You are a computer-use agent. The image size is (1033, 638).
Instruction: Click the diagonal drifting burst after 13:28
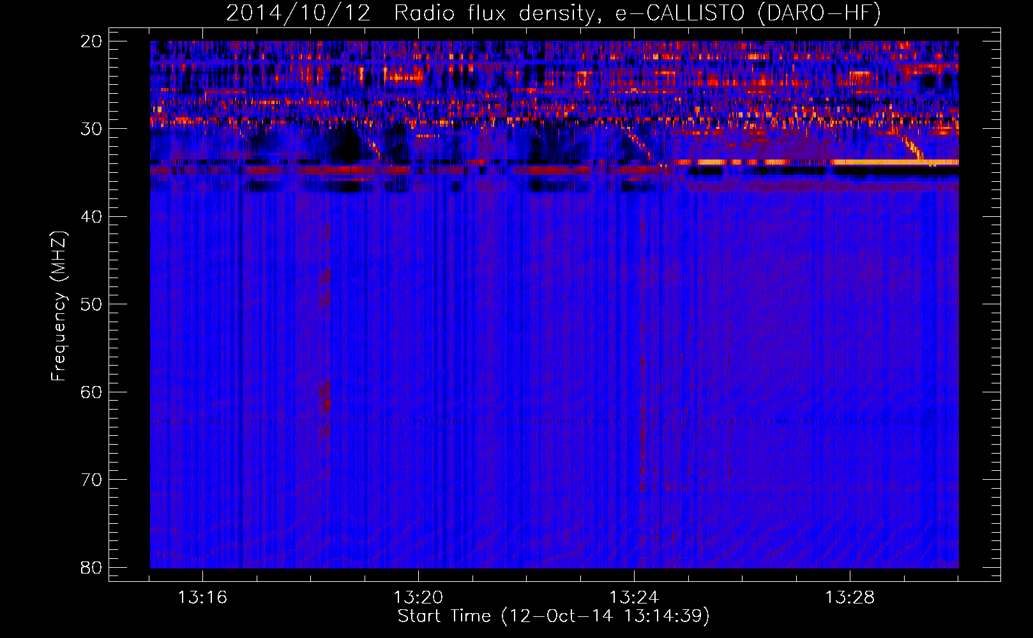(912, 147)
